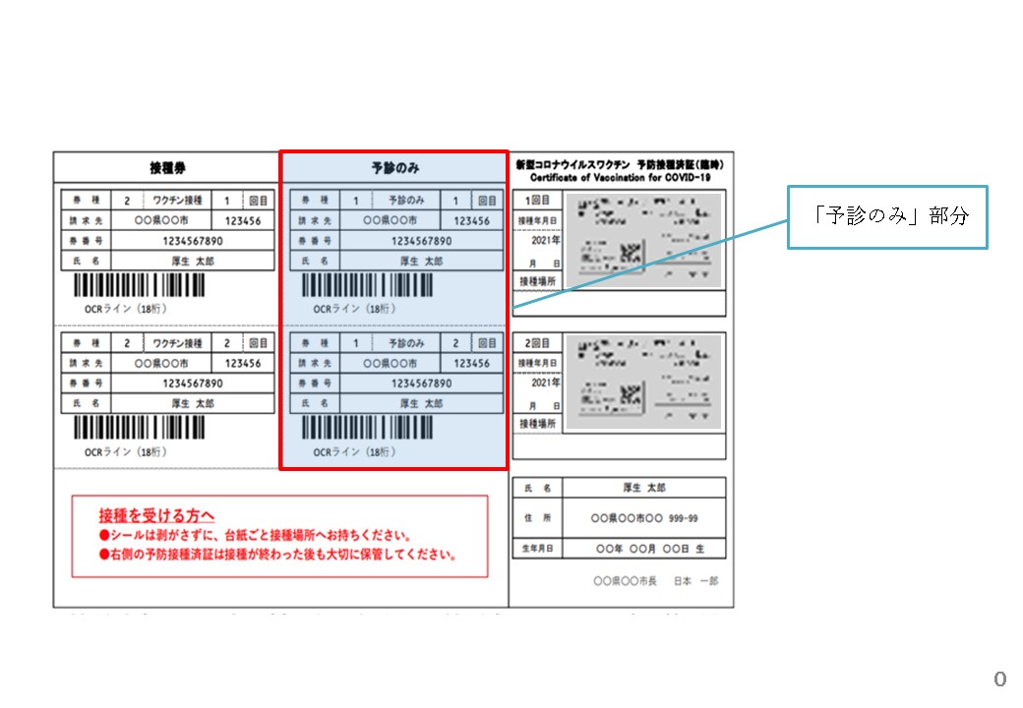
Task: Click the red 接種を受ける方へ heading
Action: (156, 515)
